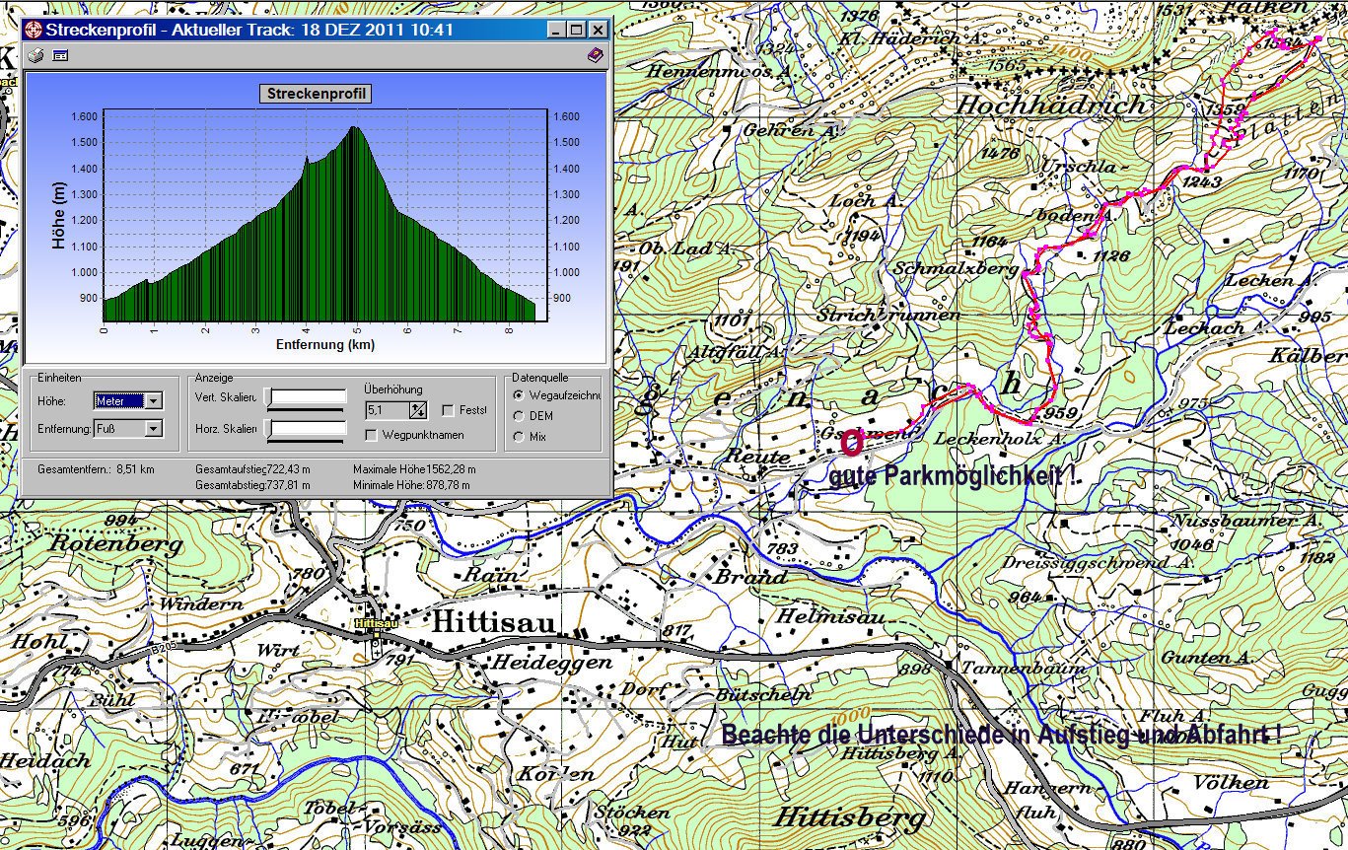Enable the Wegpunktnamen checkbox
The image size is (1348, 850).
(372, 435)
